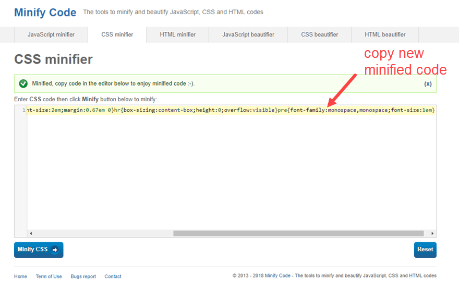Open the Contact footer link
The image size is (459, 301).
[x=113, y=276]
